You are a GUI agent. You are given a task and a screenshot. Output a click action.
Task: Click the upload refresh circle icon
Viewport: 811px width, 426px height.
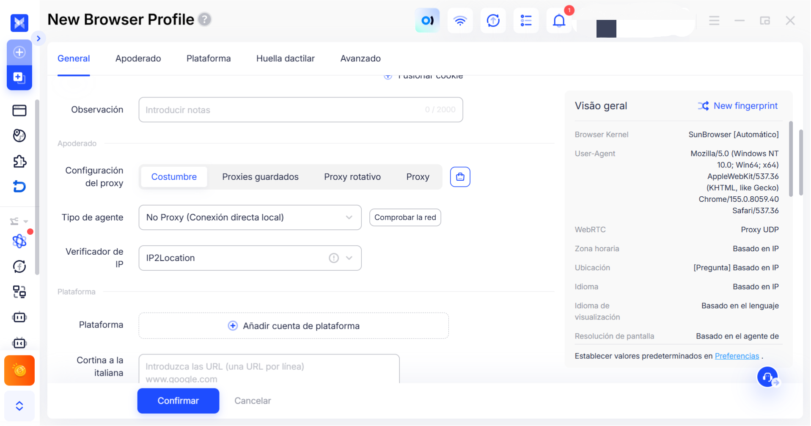(493, 20)
